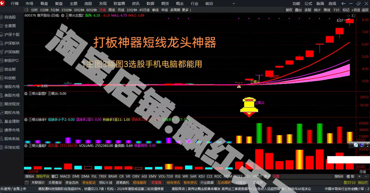Image resolution: width=370 pixels, height=193 pixels.
Task: Click the diamond icon above the price axis
Action: pos(348,15)
